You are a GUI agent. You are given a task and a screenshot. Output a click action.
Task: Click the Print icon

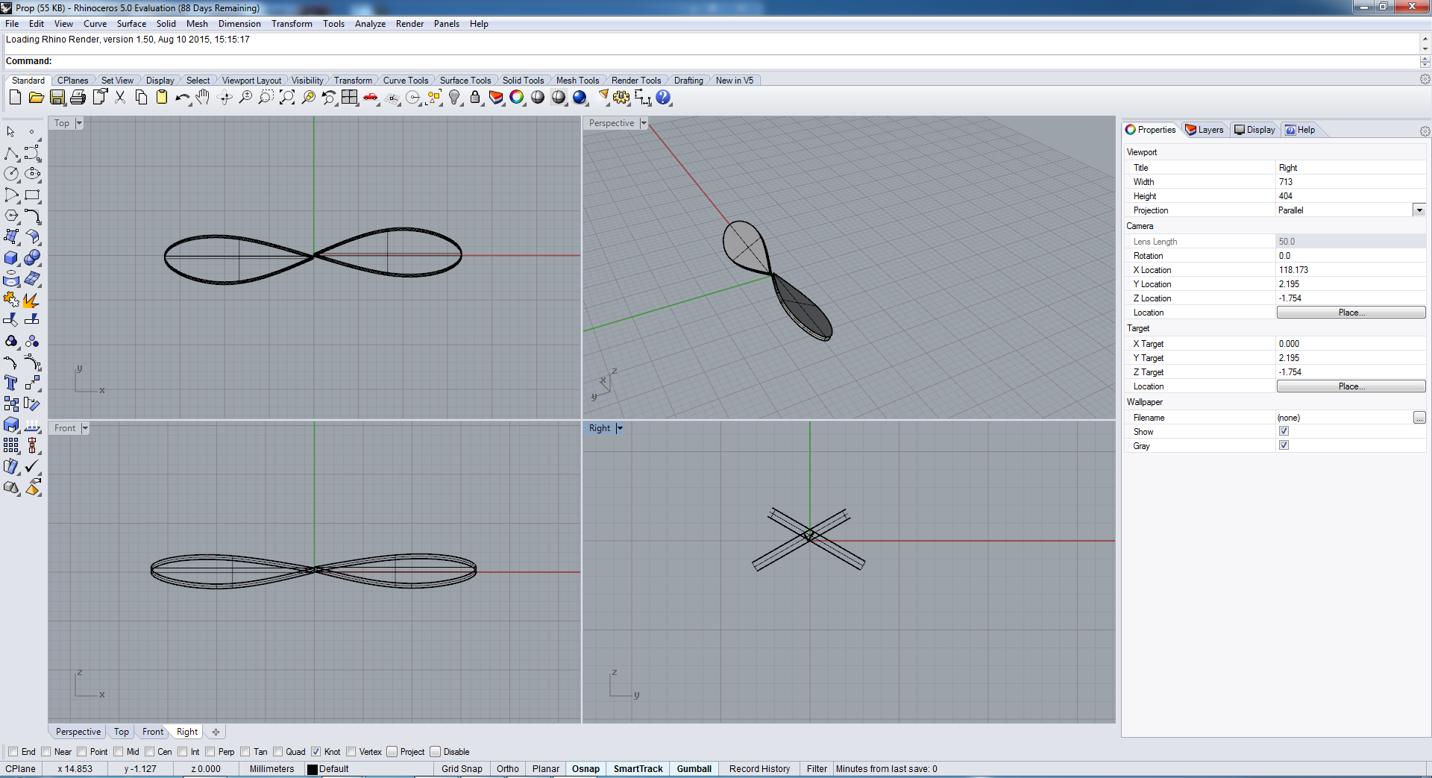pos(78,98)
